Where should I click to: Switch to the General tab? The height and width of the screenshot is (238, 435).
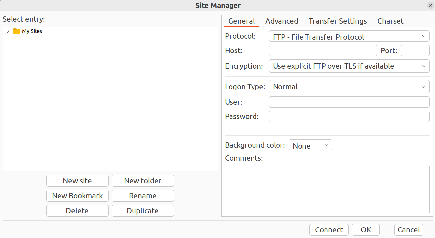click(241, 21)
